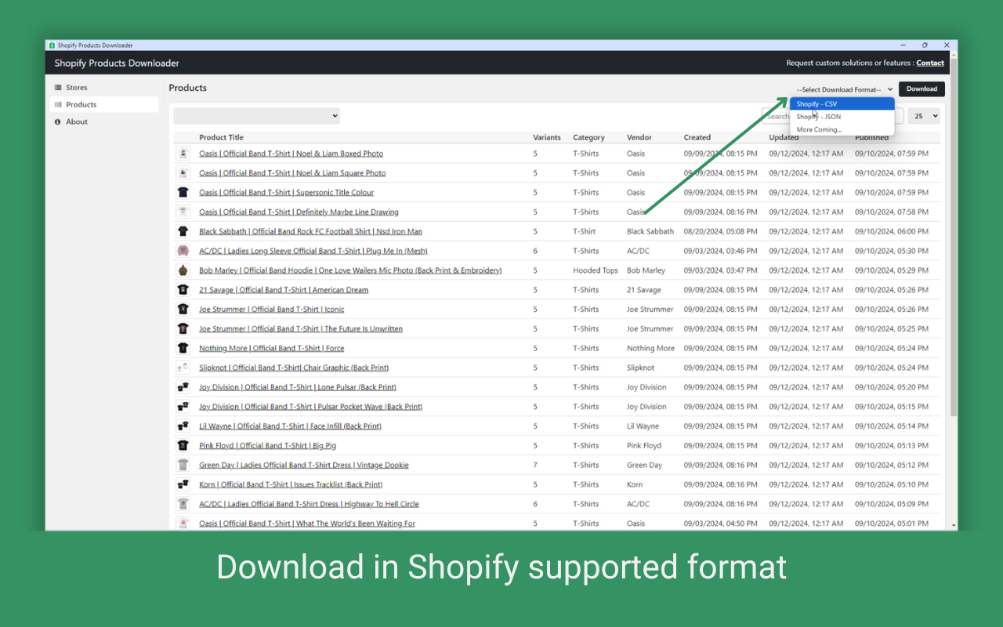Click thumbnail of Slipknot Chair Graphic shirt
The height and width of the screenshot is (627, 1003).
point(183,368)
